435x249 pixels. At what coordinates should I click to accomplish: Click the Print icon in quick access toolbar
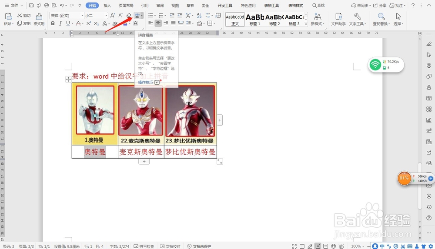pos(47,5)
